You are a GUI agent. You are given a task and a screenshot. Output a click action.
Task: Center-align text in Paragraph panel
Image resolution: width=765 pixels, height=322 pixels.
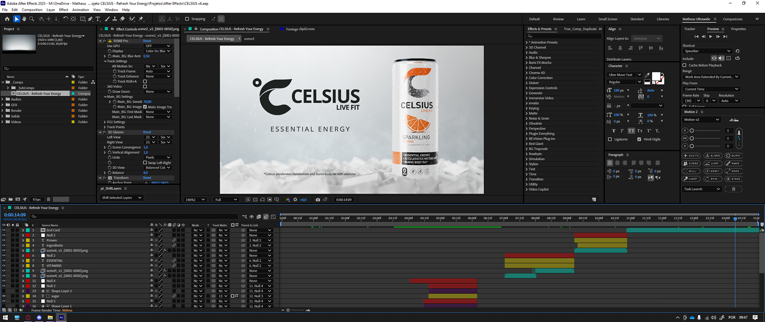click(x=617, y=163)
